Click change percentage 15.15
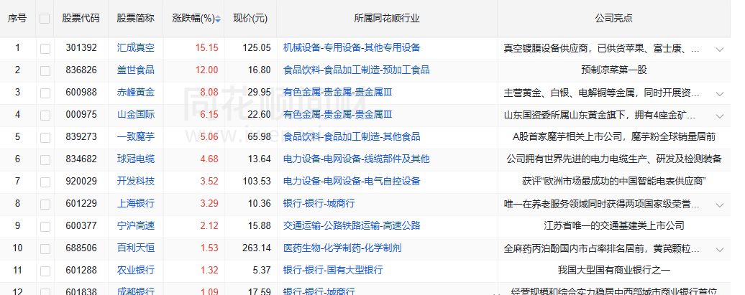This screenshot has height=295, width=745. (206, 48)
